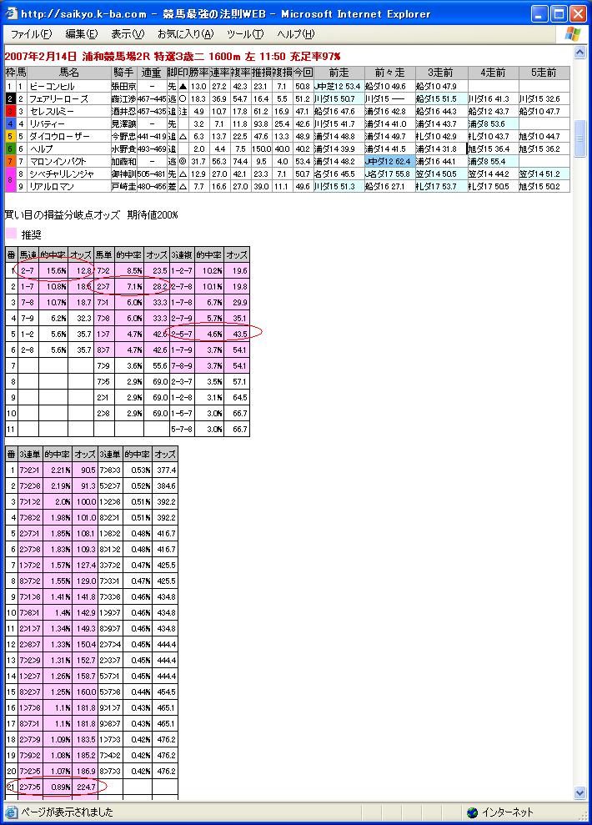Image resolution: width=592 pixels, height=825 pixels.
Task: Click the pink 推奨 legend swatch
Action: coord(11,234)
